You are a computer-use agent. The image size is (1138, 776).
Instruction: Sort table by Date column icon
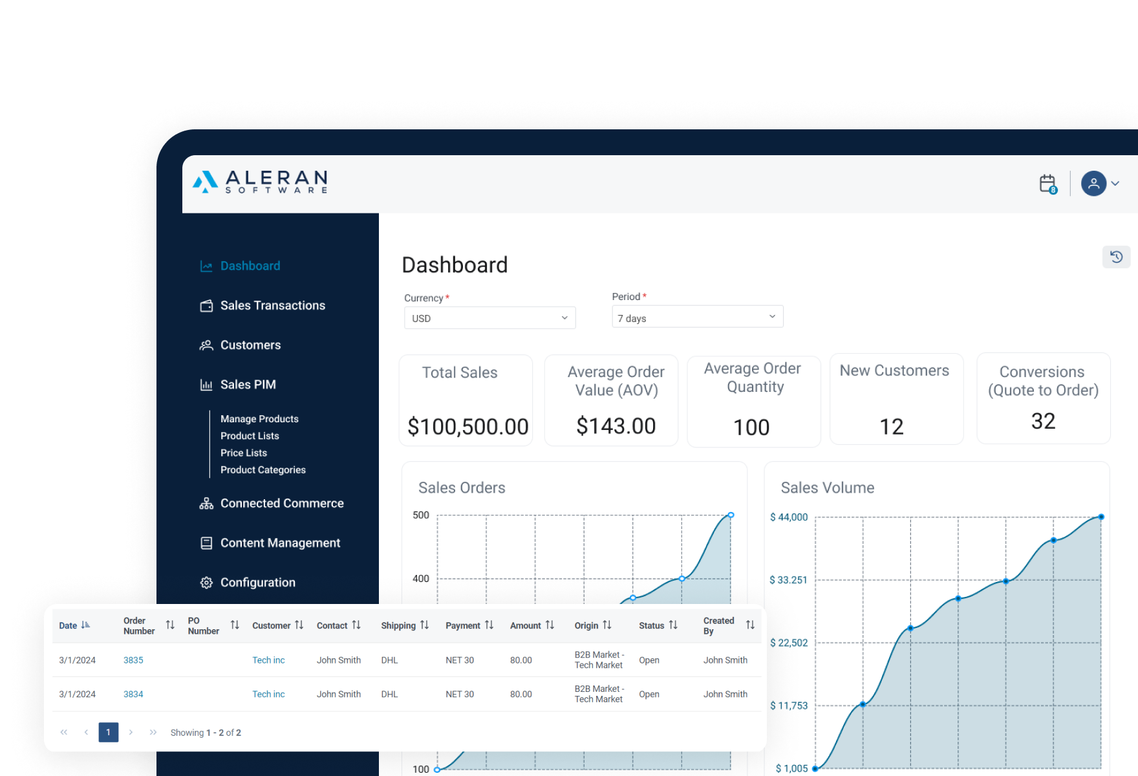[x=85, y=625]
